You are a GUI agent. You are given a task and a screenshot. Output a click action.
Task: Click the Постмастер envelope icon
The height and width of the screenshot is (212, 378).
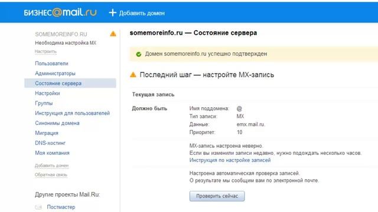point(38,207)
